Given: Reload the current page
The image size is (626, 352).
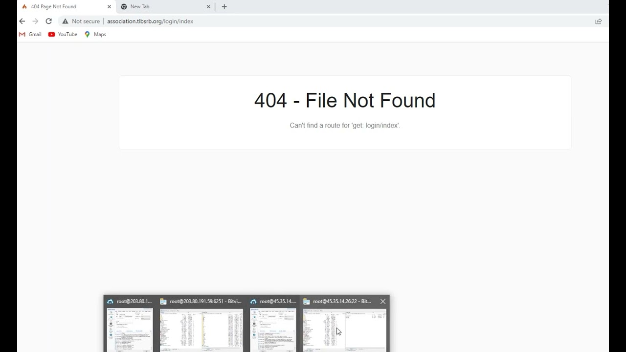Looking at the screenshot, I should click(x=48, y=21).
